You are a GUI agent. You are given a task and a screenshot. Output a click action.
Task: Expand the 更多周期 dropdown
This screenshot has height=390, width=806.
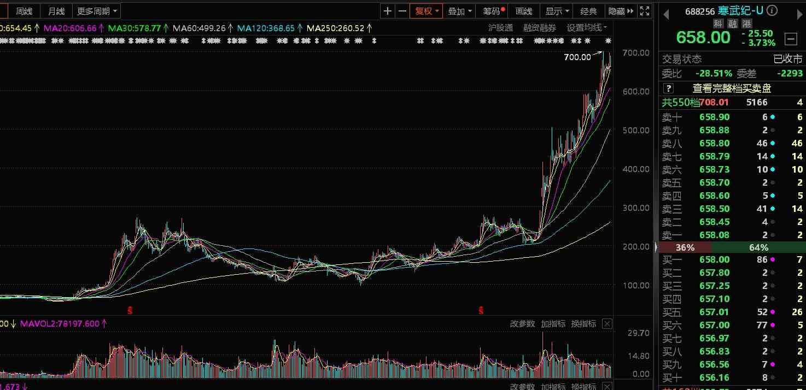(97, 11)
